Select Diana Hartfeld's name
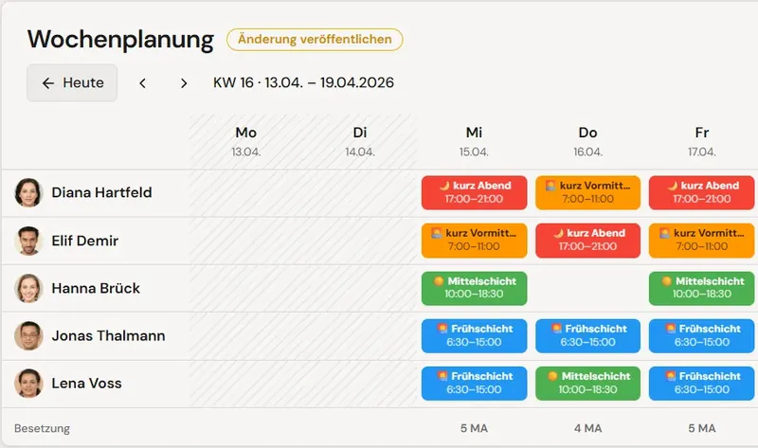Image resolution: width=758 pixels, height=448 pixels. pyautogui.click(x=101, y=192)
